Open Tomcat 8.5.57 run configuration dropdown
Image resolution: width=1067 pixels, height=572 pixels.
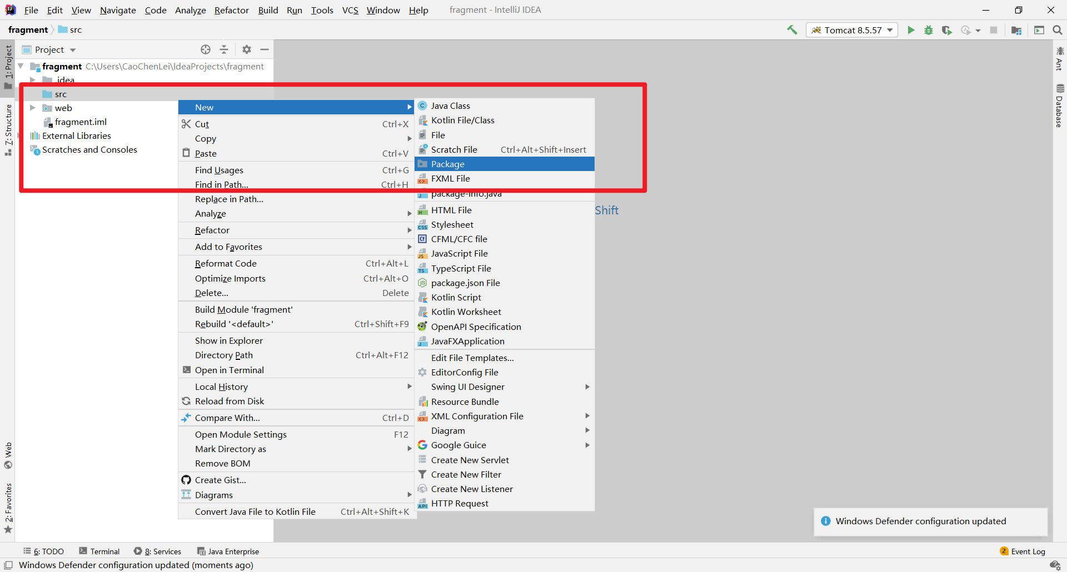click(852, 30)
